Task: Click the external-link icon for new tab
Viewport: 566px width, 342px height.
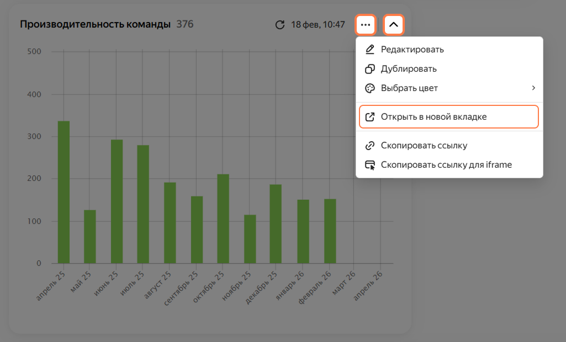Action: tap(370, 116)
